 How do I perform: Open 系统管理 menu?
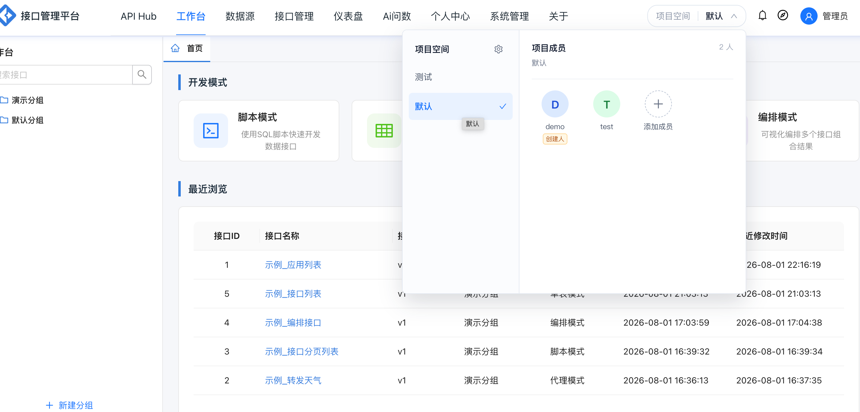[x=510, y=16]
